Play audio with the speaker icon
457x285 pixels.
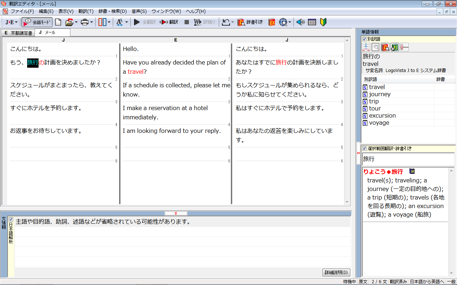(x=300, y=22)
